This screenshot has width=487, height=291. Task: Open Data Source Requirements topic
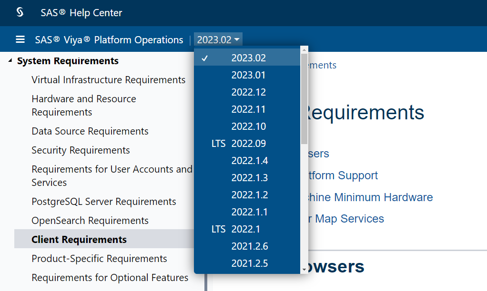click(90, 131)
